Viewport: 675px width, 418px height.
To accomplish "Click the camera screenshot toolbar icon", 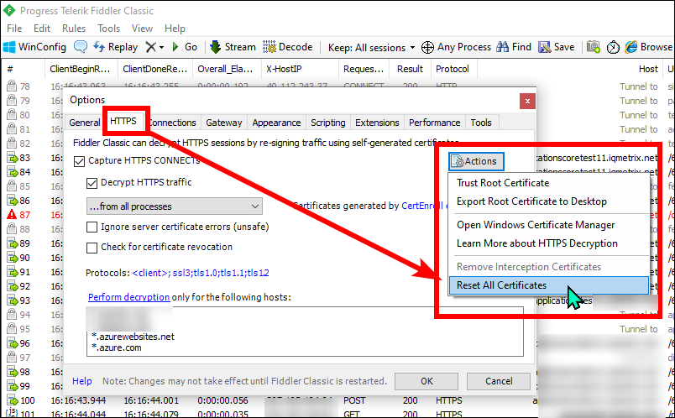I will coord(594,47).
